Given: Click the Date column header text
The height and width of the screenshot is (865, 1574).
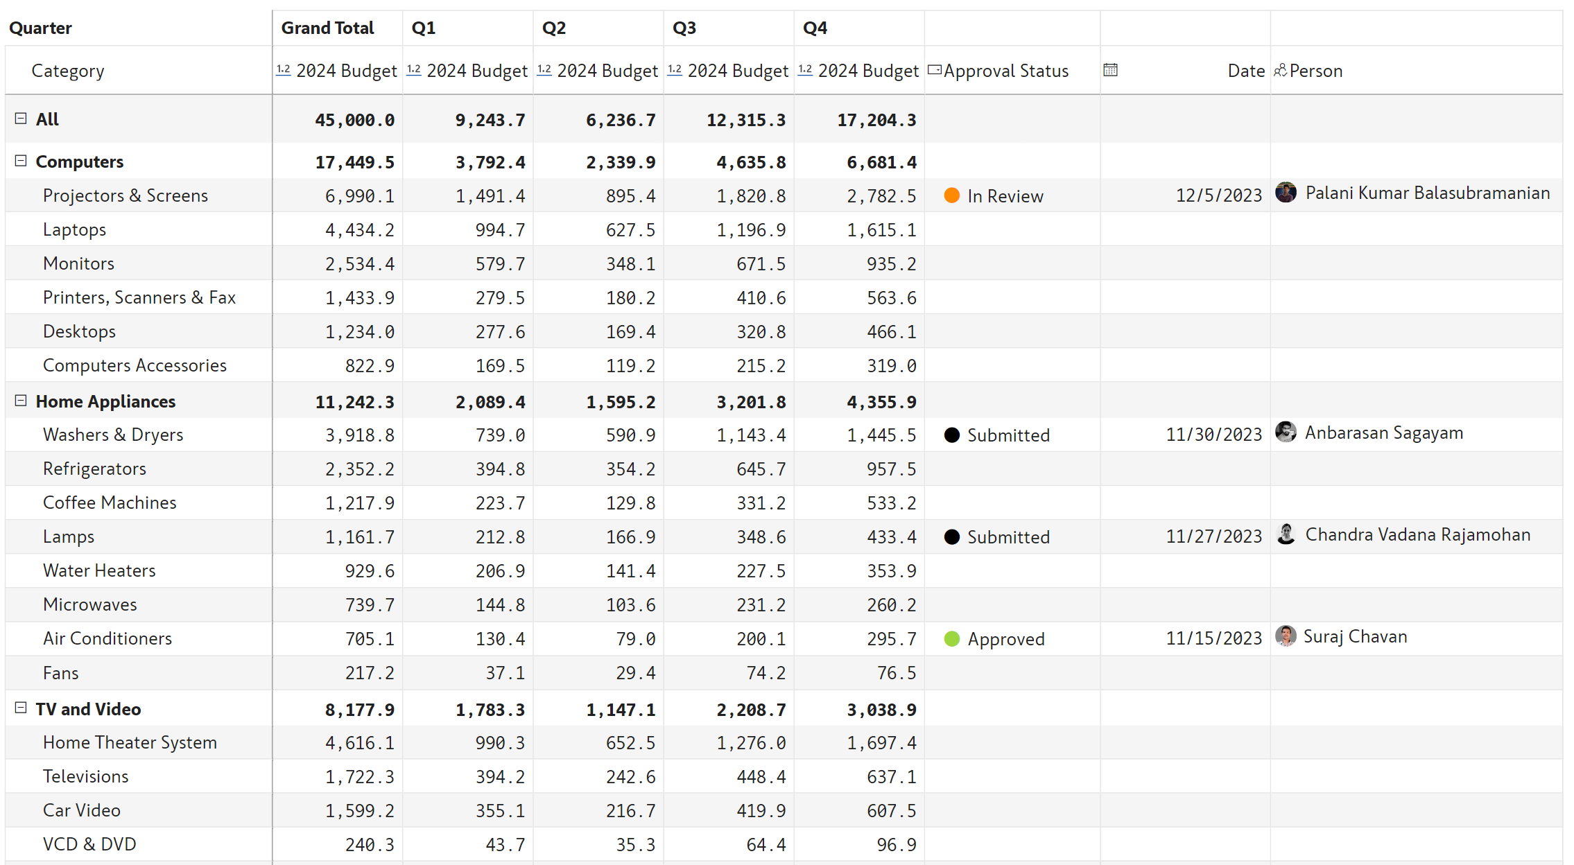Looking at the screenshot, I should click(1246, 71).
